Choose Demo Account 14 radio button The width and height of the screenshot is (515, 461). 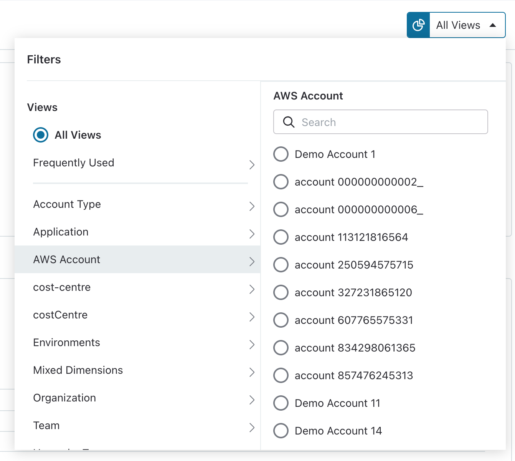tap(281, 431)
